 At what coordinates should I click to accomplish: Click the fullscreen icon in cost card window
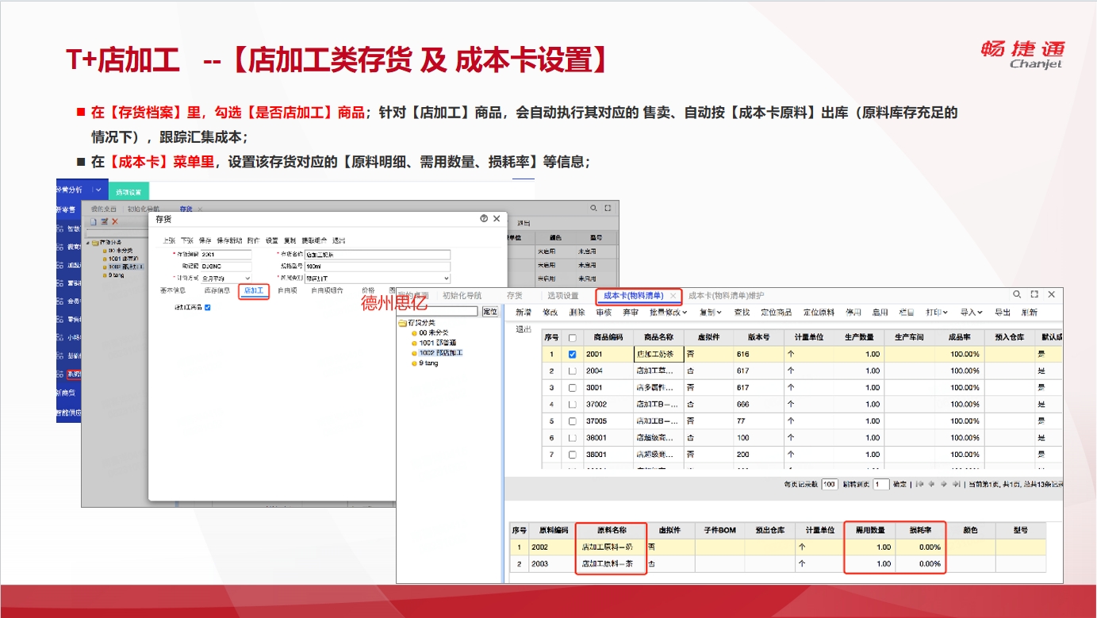tap(1034, 294)
